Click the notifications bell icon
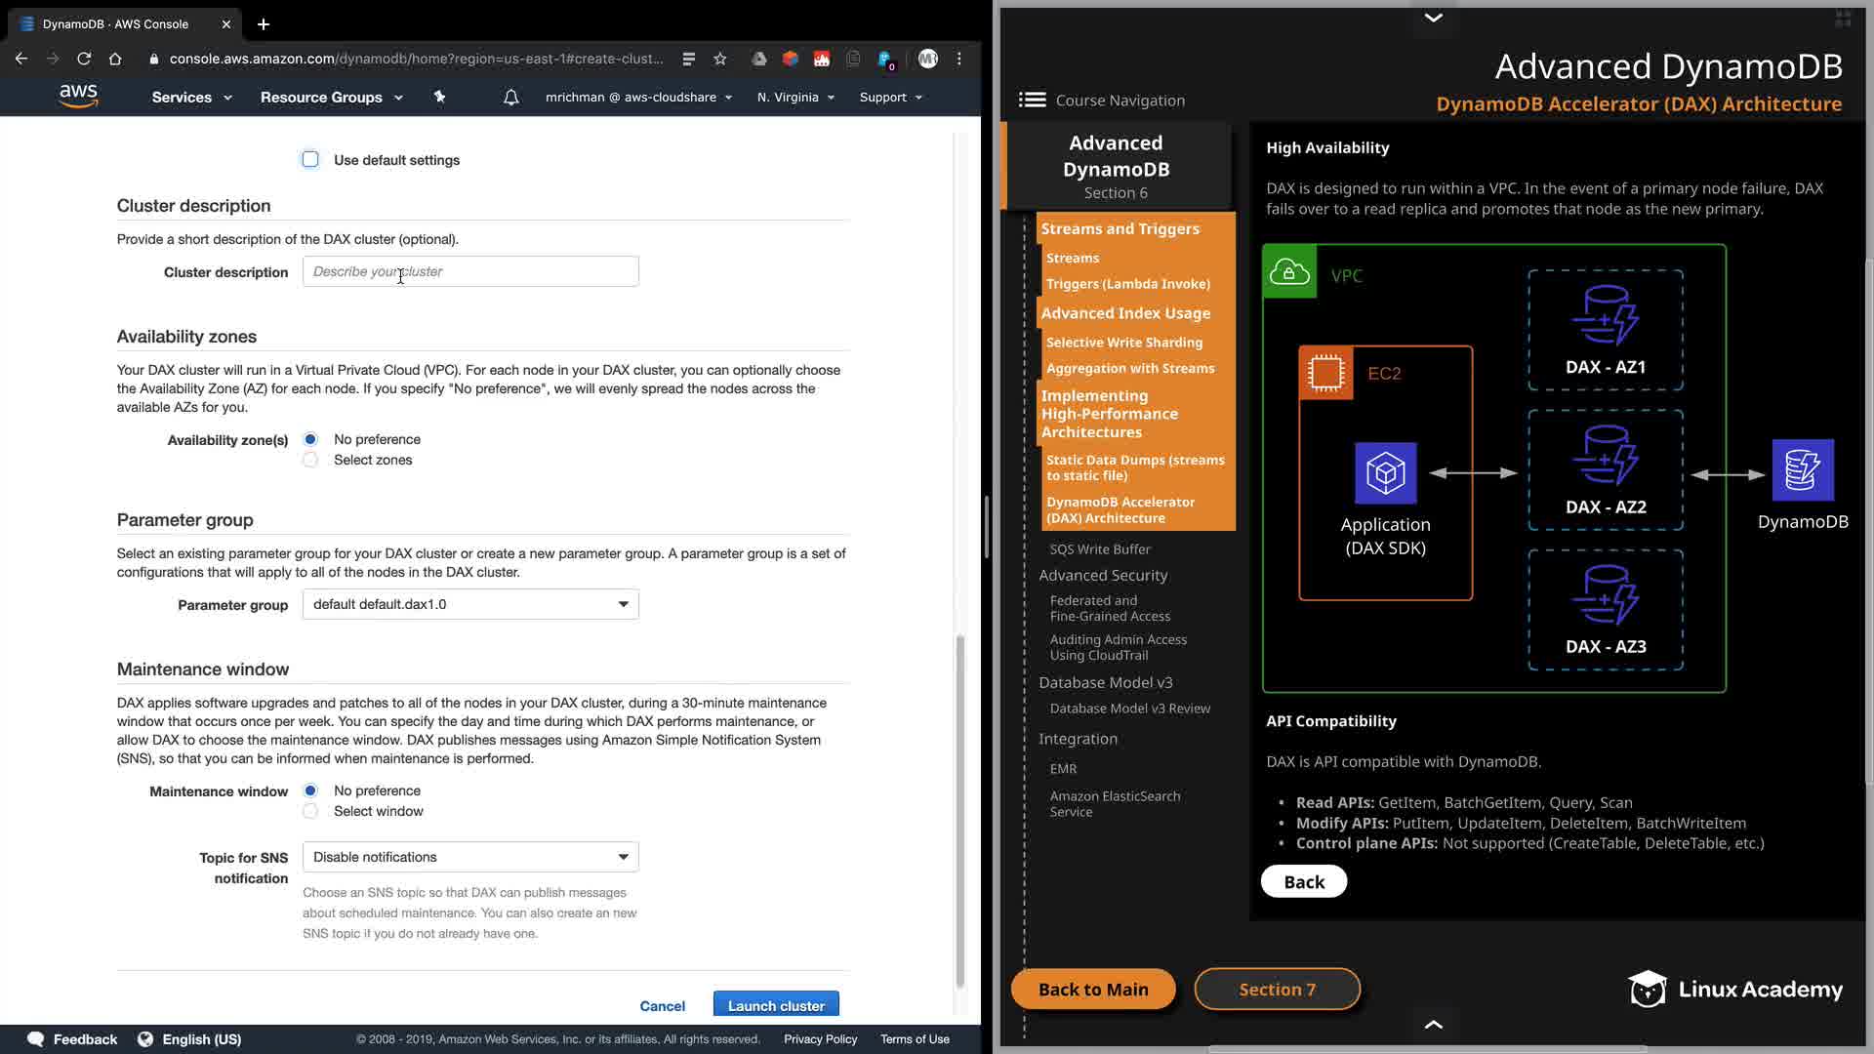Viewport: 1874px width, 1054px height. point(510,98)
